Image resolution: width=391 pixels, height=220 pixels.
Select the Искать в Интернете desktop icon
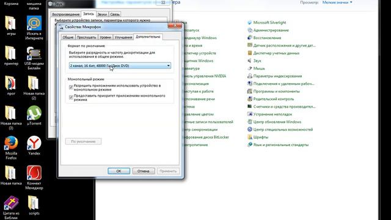pos(34,28)
